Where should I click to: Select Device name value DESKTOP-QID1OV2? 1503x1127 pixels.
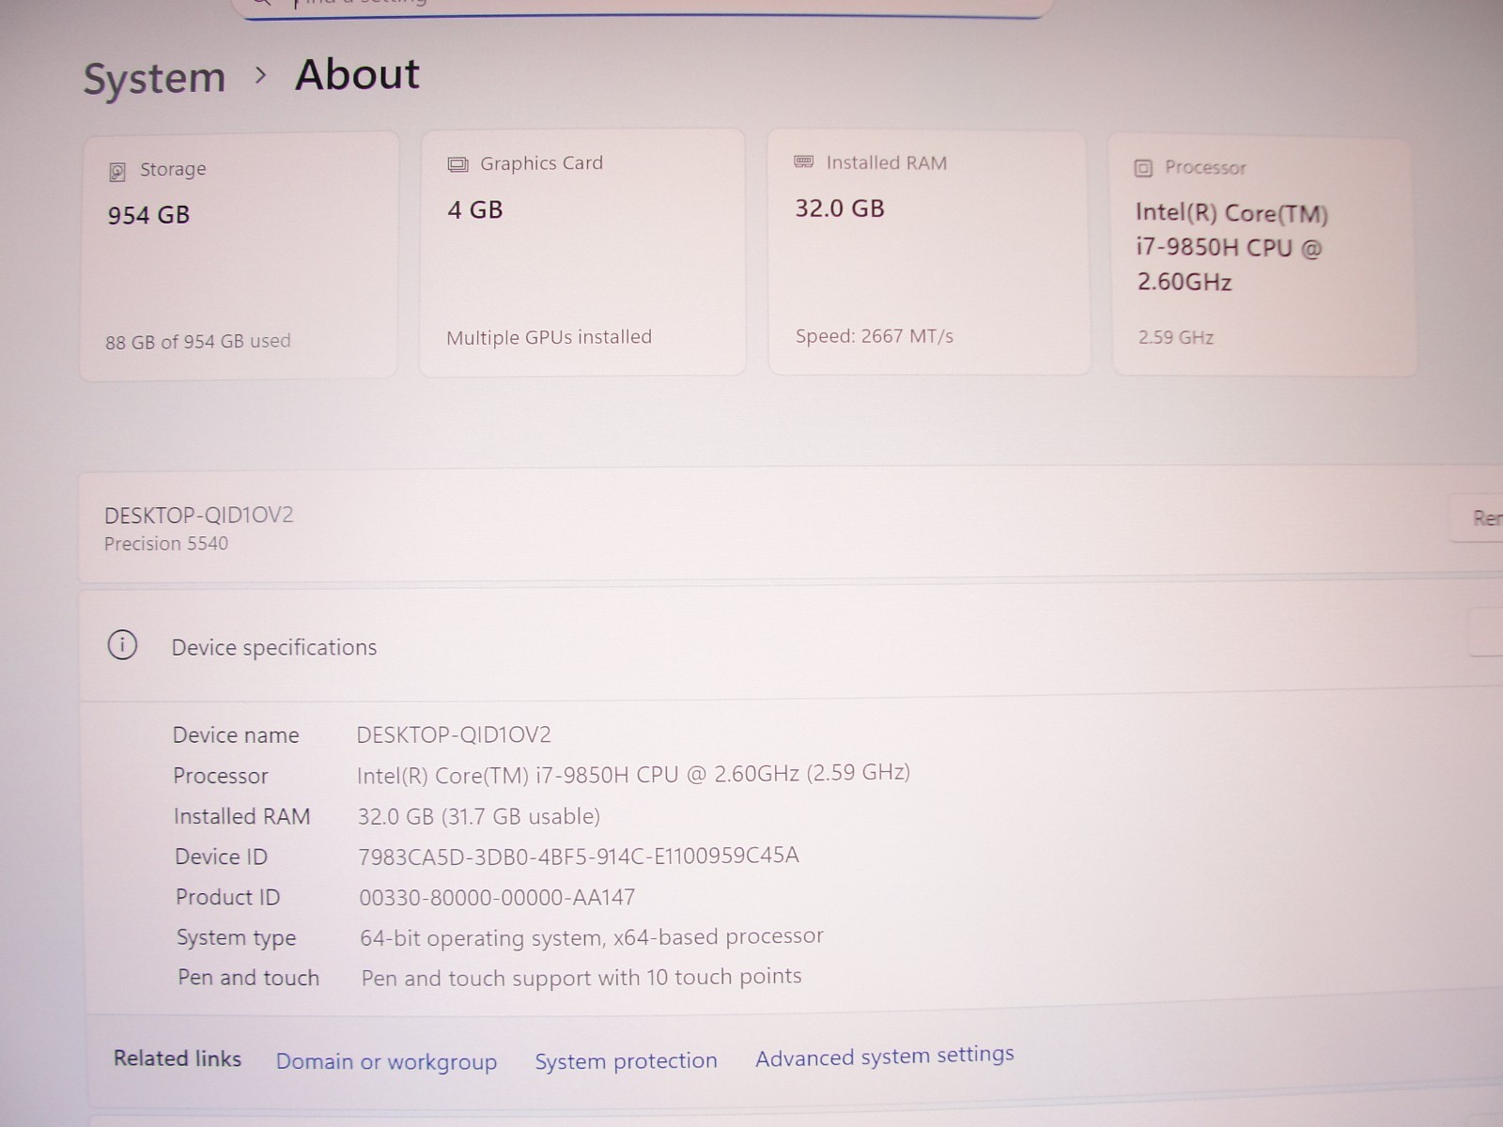454,734
